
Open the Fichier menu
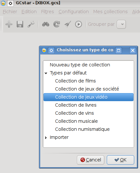click(10, 12)
